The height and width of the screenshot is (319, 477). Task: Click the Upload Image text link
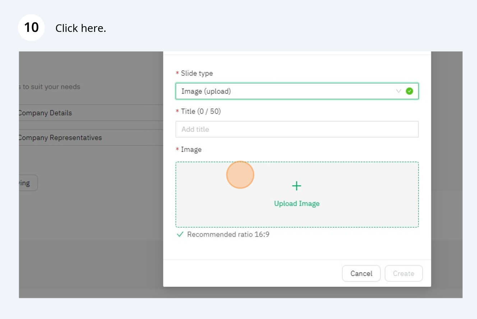[297, 204]
